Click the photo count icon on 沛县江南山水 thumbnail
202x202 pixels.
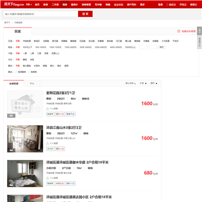pyautogui.click(x=11, y=150)
